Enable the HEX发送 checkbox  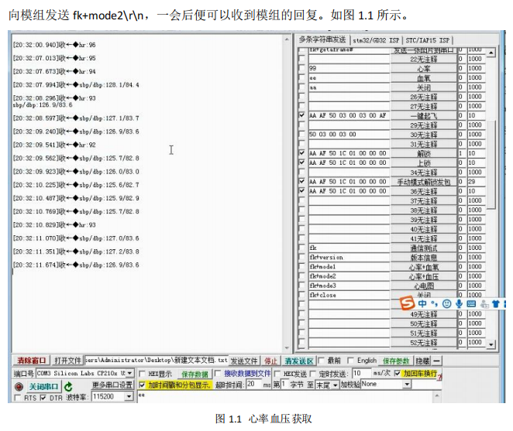coord(277,374)
